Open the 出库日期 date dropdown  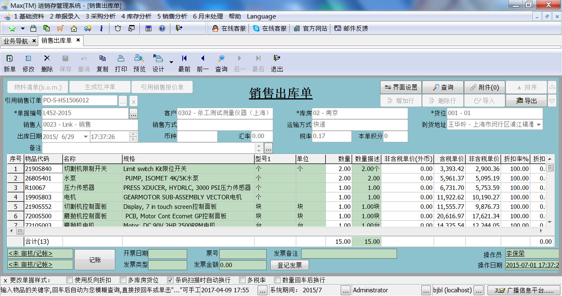(86, 136)
